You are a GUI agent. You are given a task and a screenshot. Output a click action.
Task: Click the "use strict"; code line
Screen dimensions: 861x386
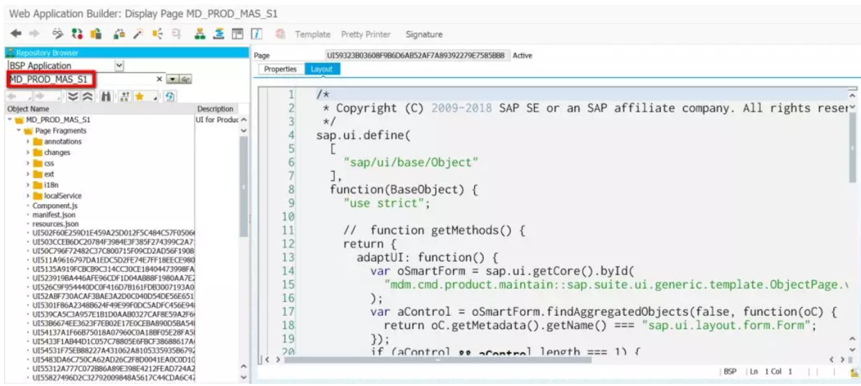(x=386, y=203)
